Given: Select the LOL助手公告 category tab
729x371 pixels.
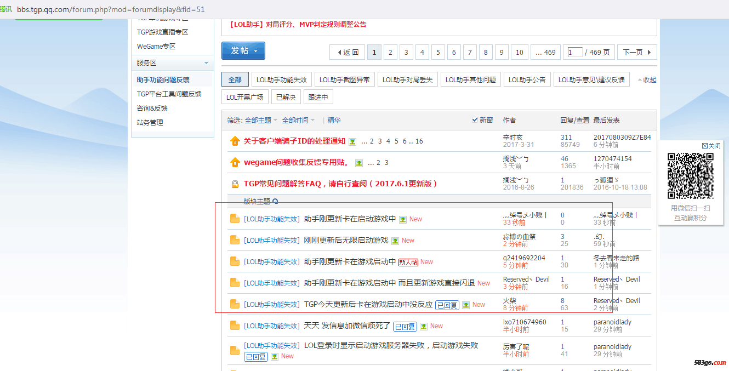Looking at the screenshot, I should [x=527, y=79].
